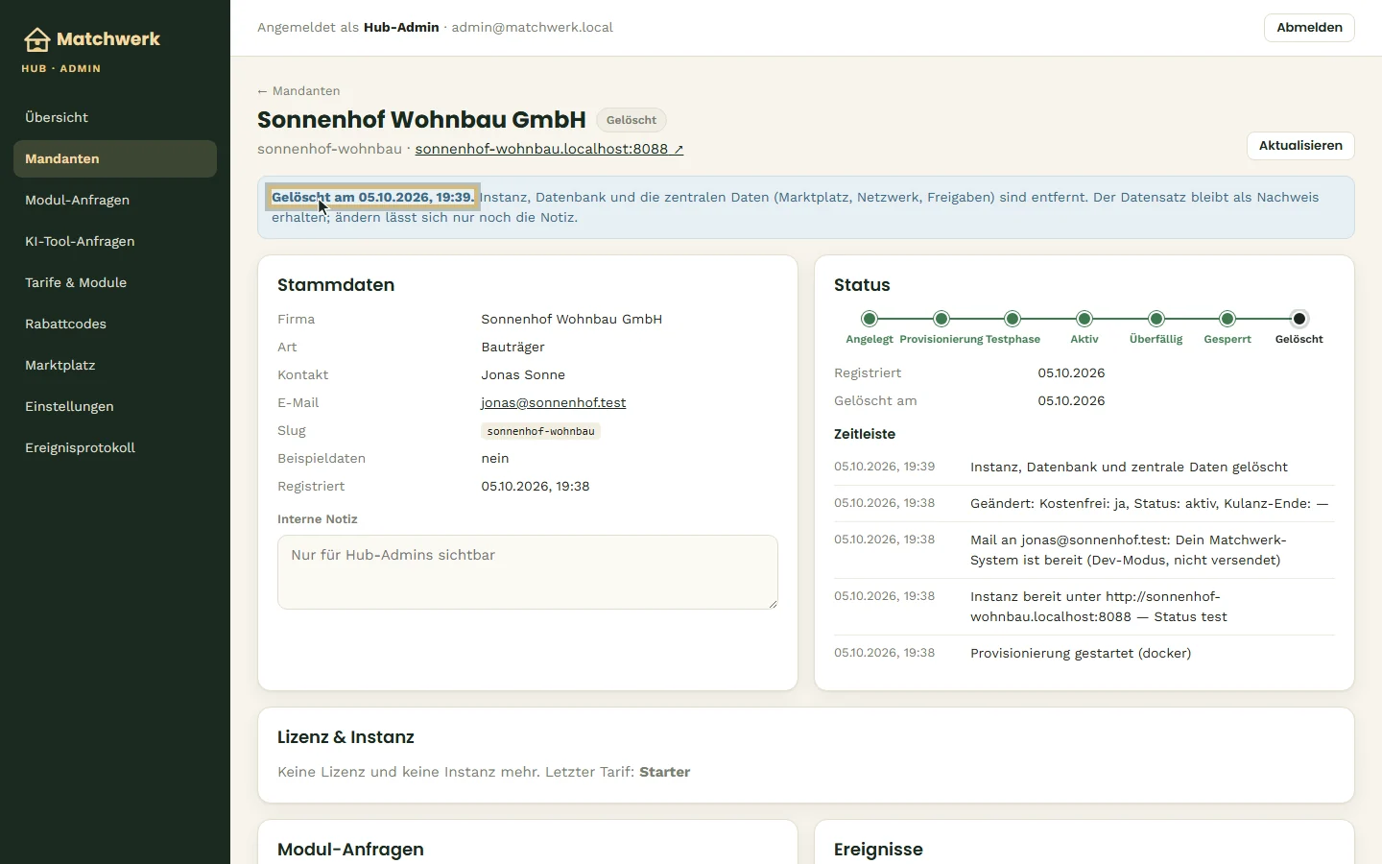The width and height of the screenshot is (1382, 864).
Task: Go back via the ← Mandanten link
Action: pos(298,91)
